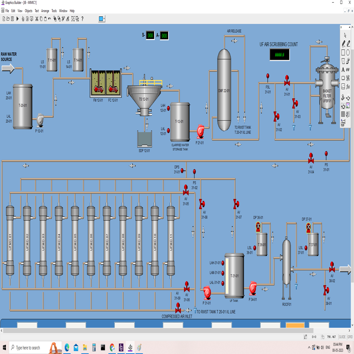Click the Run (play) toolbar icon
The height and width of the screenshot is (354, 354).
[17, 18]
